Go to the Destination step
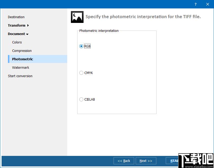214x168 pixels. 16,17
